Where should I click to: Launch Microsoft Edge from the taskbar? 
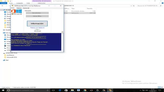(60, 90)
